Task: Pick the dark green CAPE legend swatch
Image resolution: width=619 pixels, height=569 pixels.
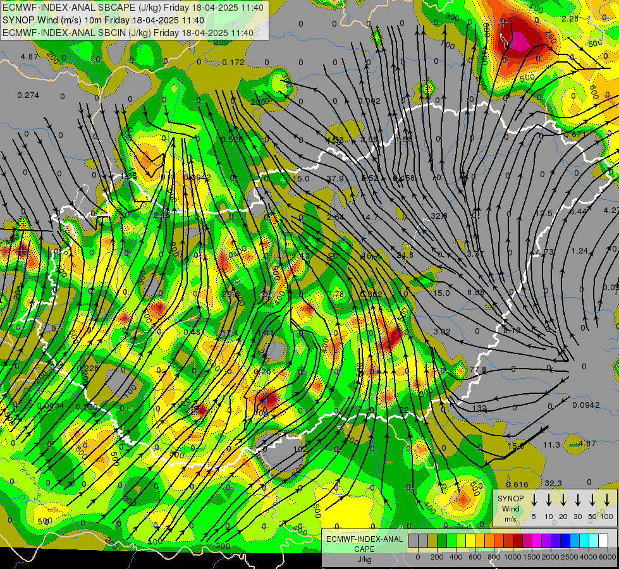Action: pos(442,541)
